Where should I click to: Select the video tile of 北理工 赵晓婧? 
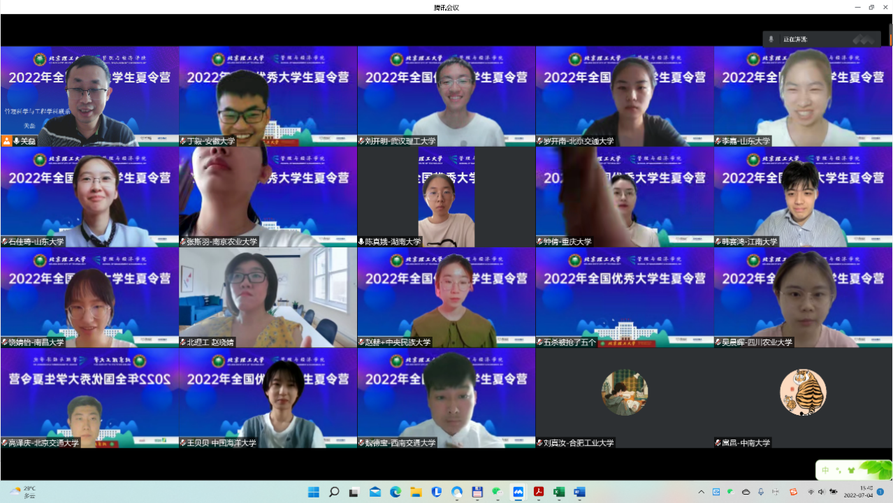(x=268, y=298)
